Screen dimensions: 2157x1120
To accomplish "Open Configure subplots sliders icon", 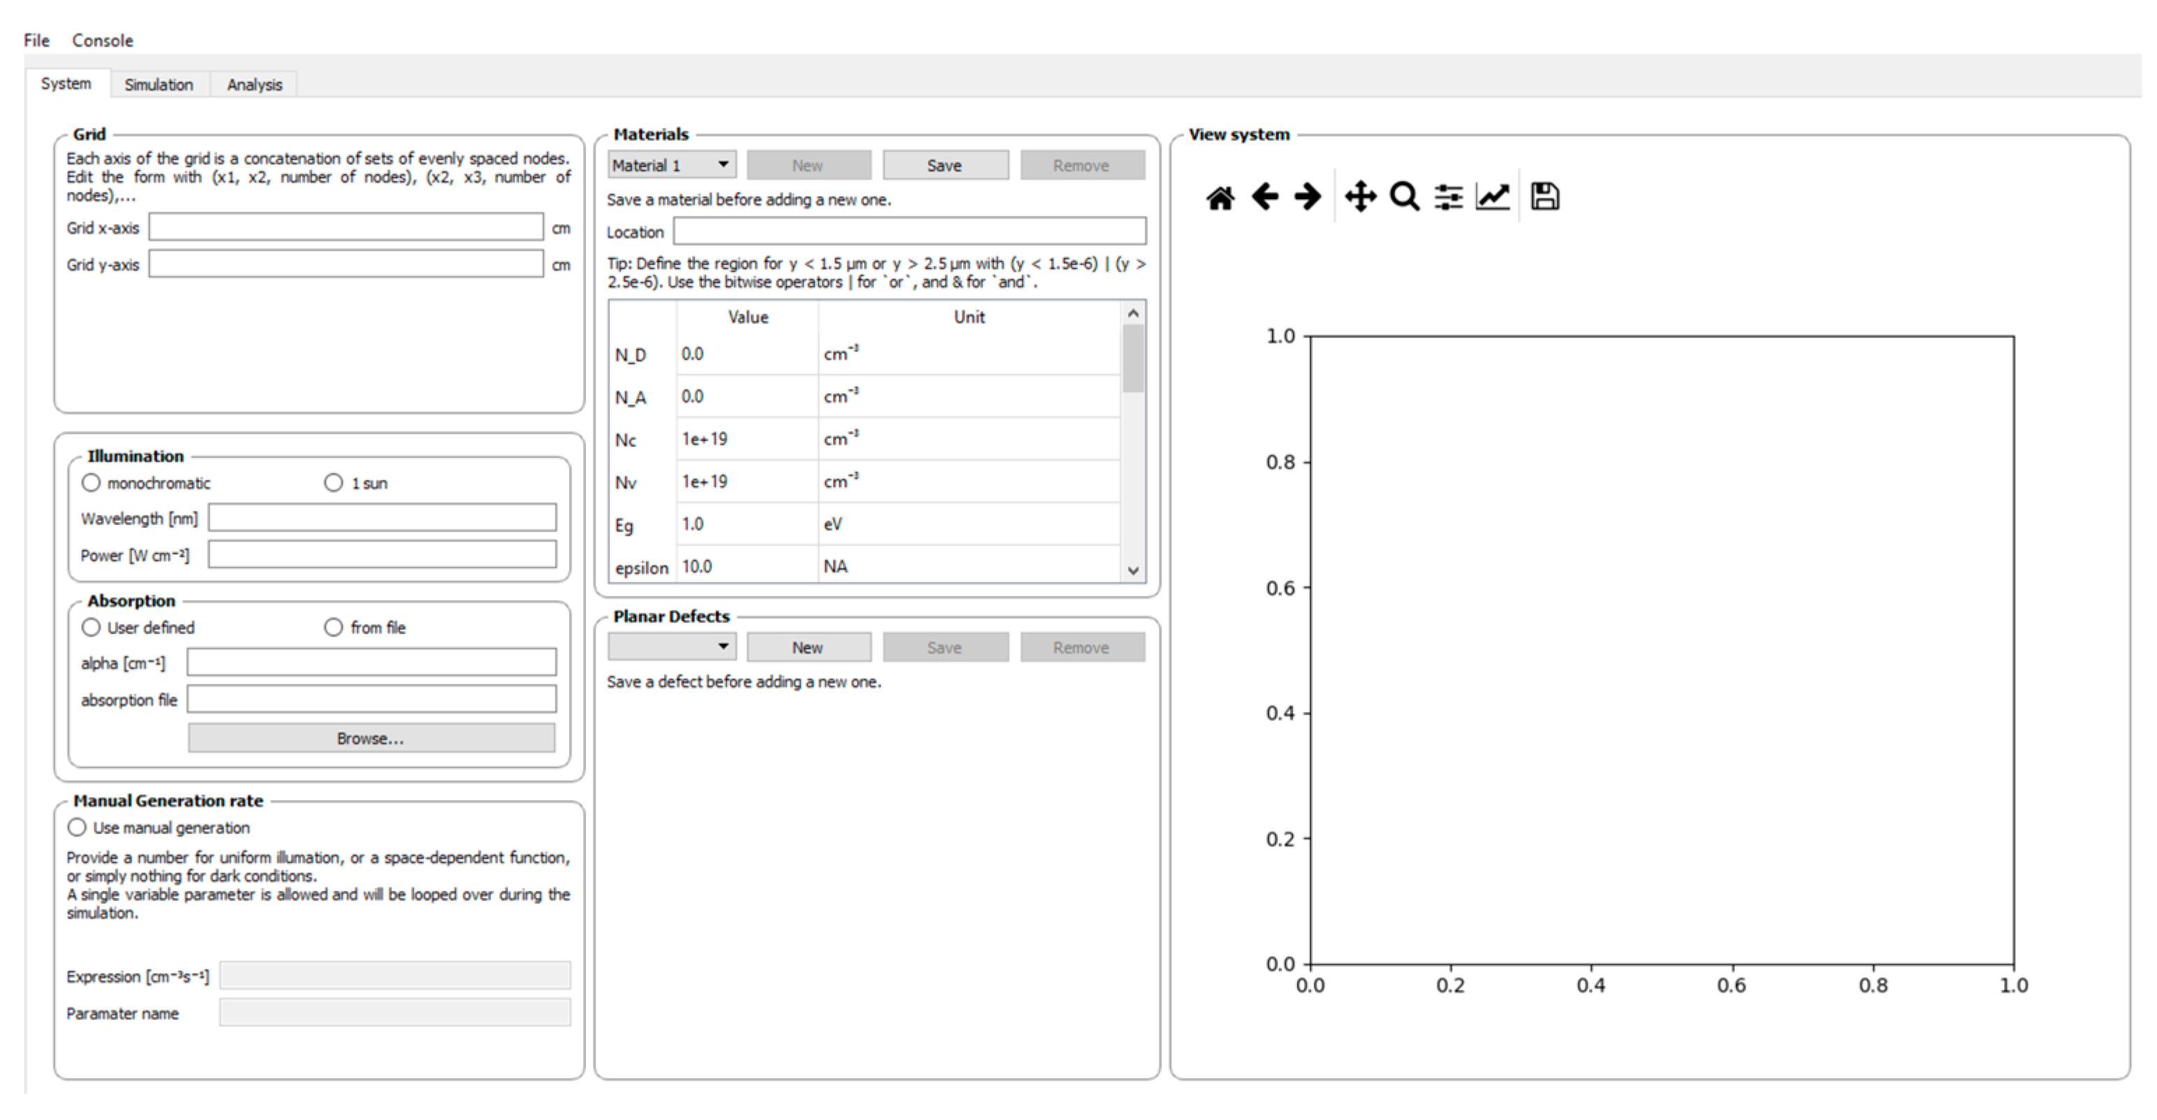I will pos(1448,197).
